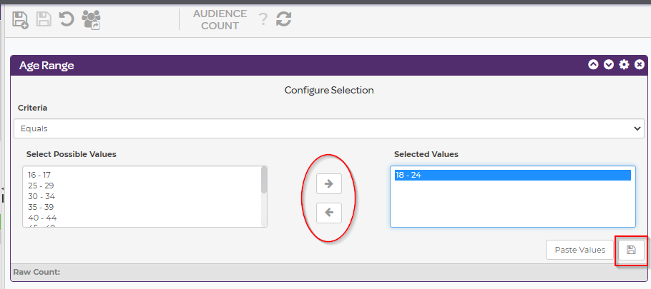Click the possible values list scrollbar
Viewport: 651px width, 289px height.
[x=264, y=180]
